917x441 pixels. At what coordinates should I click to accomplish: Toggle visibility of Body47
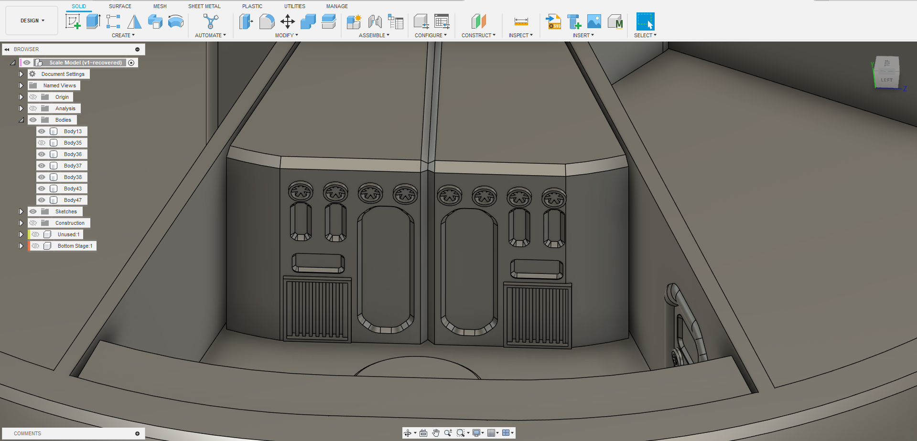pos(42,200)
